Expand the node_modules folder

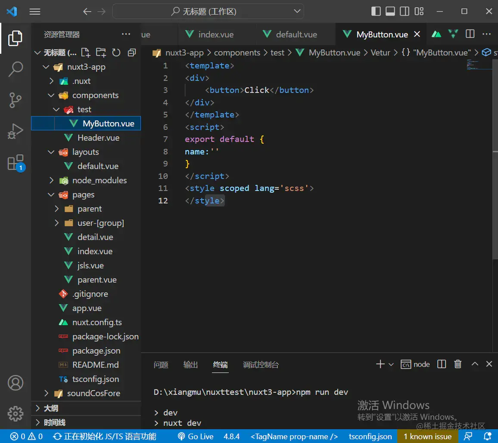pos(99,181)
